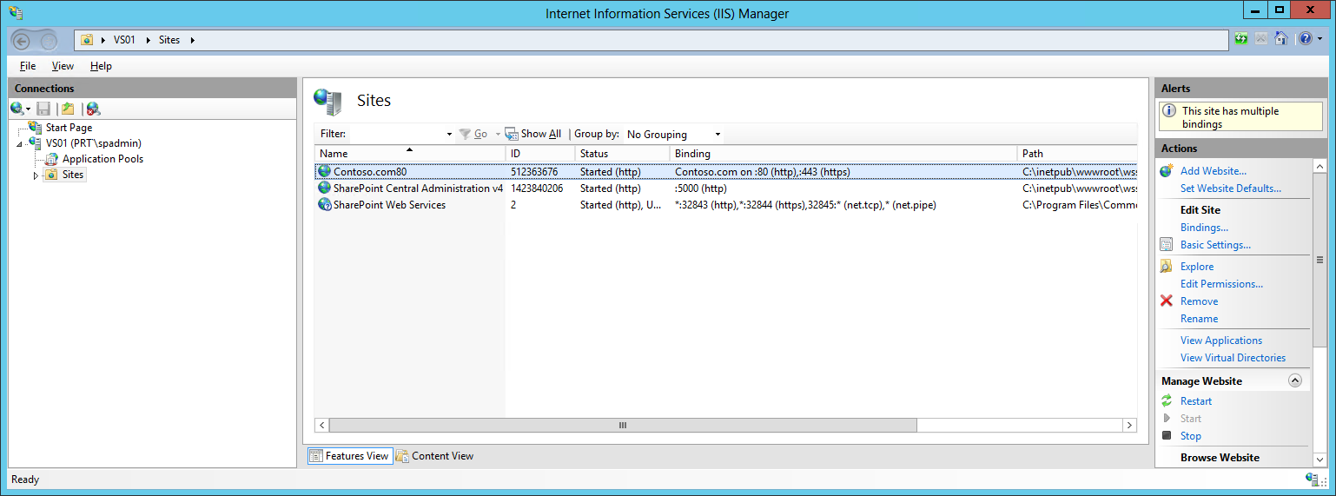This screenshot has height=496, width=1336.
Task: Click the Add Website link
Action: point(1213,171)
